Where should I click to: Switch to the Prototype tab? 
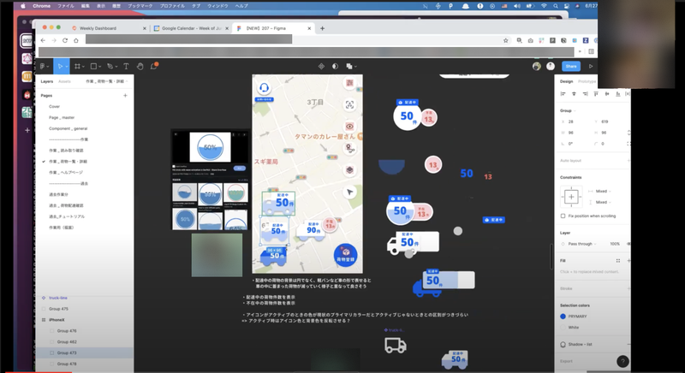point(587,81)
